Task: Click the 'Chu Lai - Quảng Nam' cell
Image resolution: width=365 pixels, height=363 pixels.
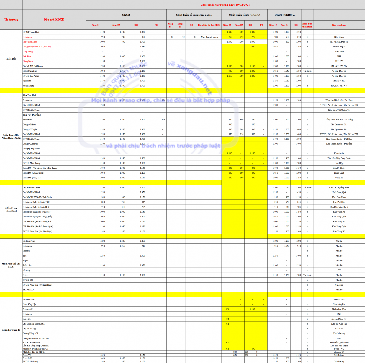Action: 339,188
